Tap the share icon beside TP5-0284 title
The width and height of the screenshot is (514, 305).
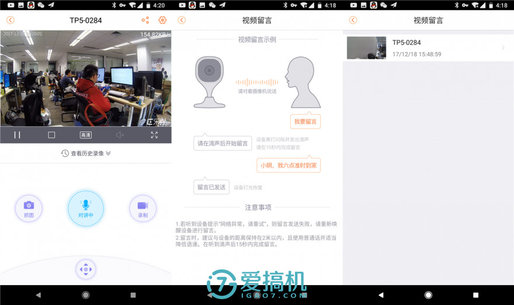(145, 20)
